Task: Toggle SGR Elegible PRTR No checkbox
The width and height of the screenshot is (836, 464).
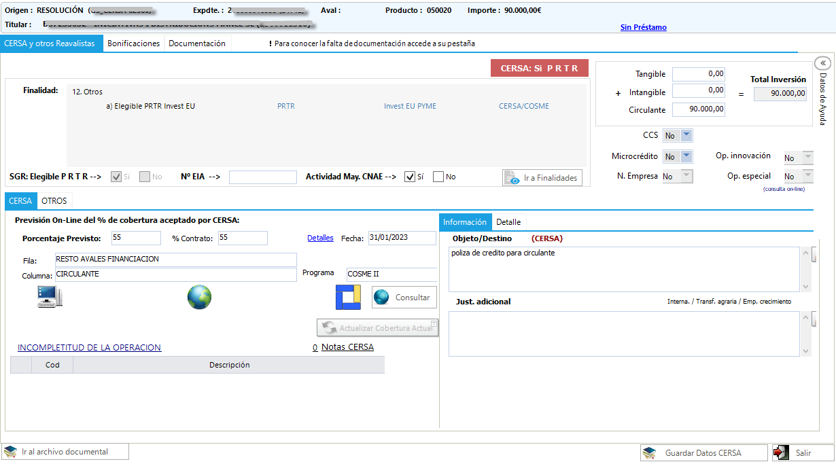Action: click(145, 177)
